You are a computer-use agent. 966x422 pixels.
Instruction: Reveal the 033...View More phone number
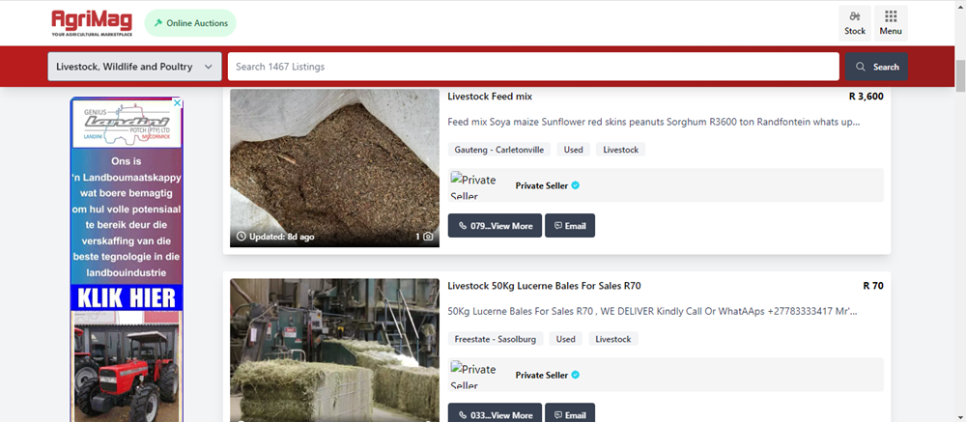click(x=495, y=414)
